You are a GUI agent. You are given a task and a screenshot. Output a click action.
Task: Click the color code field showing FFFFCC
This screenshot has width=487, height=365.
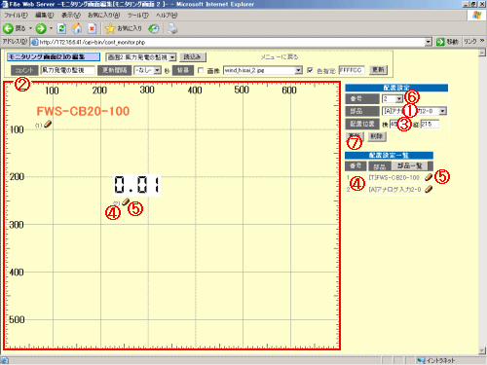(x=352, y=70)
